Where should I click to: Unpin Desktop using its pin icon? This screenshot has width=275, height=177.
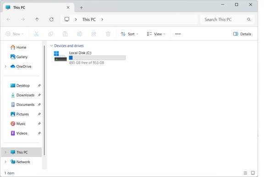(x=39, y=85)
